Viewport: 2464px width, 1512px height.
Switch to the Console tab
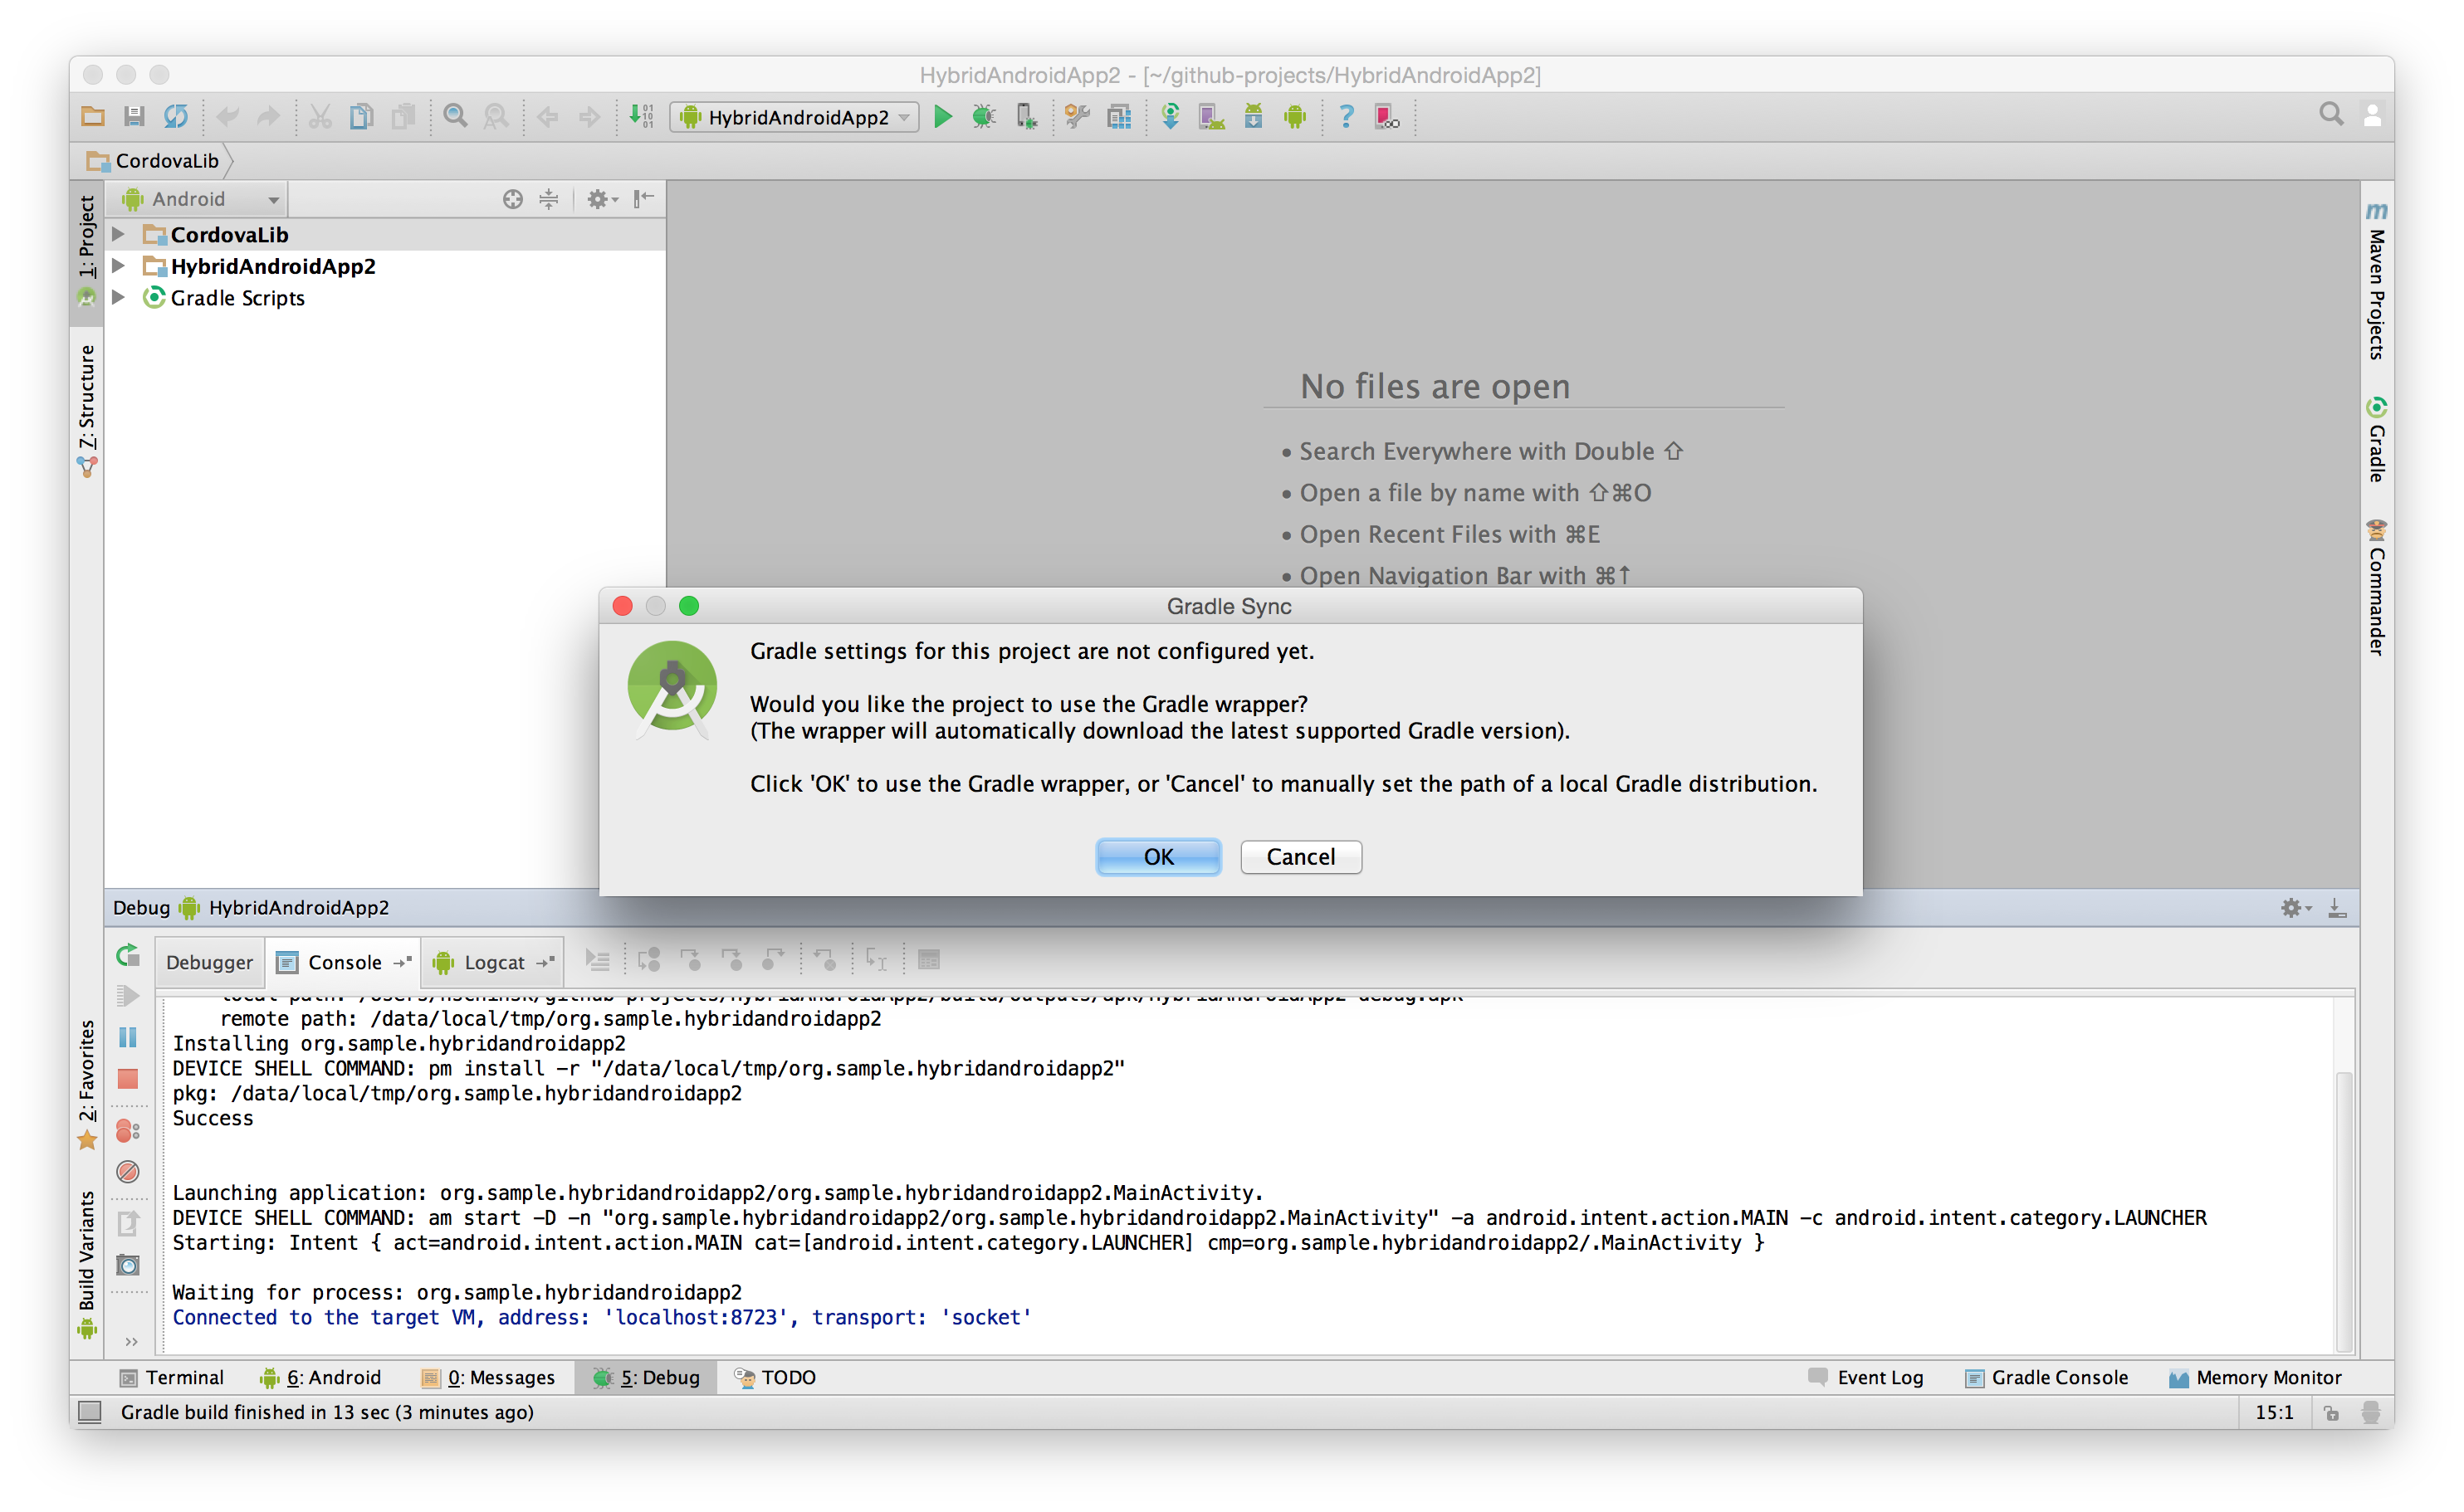(343, 962)
